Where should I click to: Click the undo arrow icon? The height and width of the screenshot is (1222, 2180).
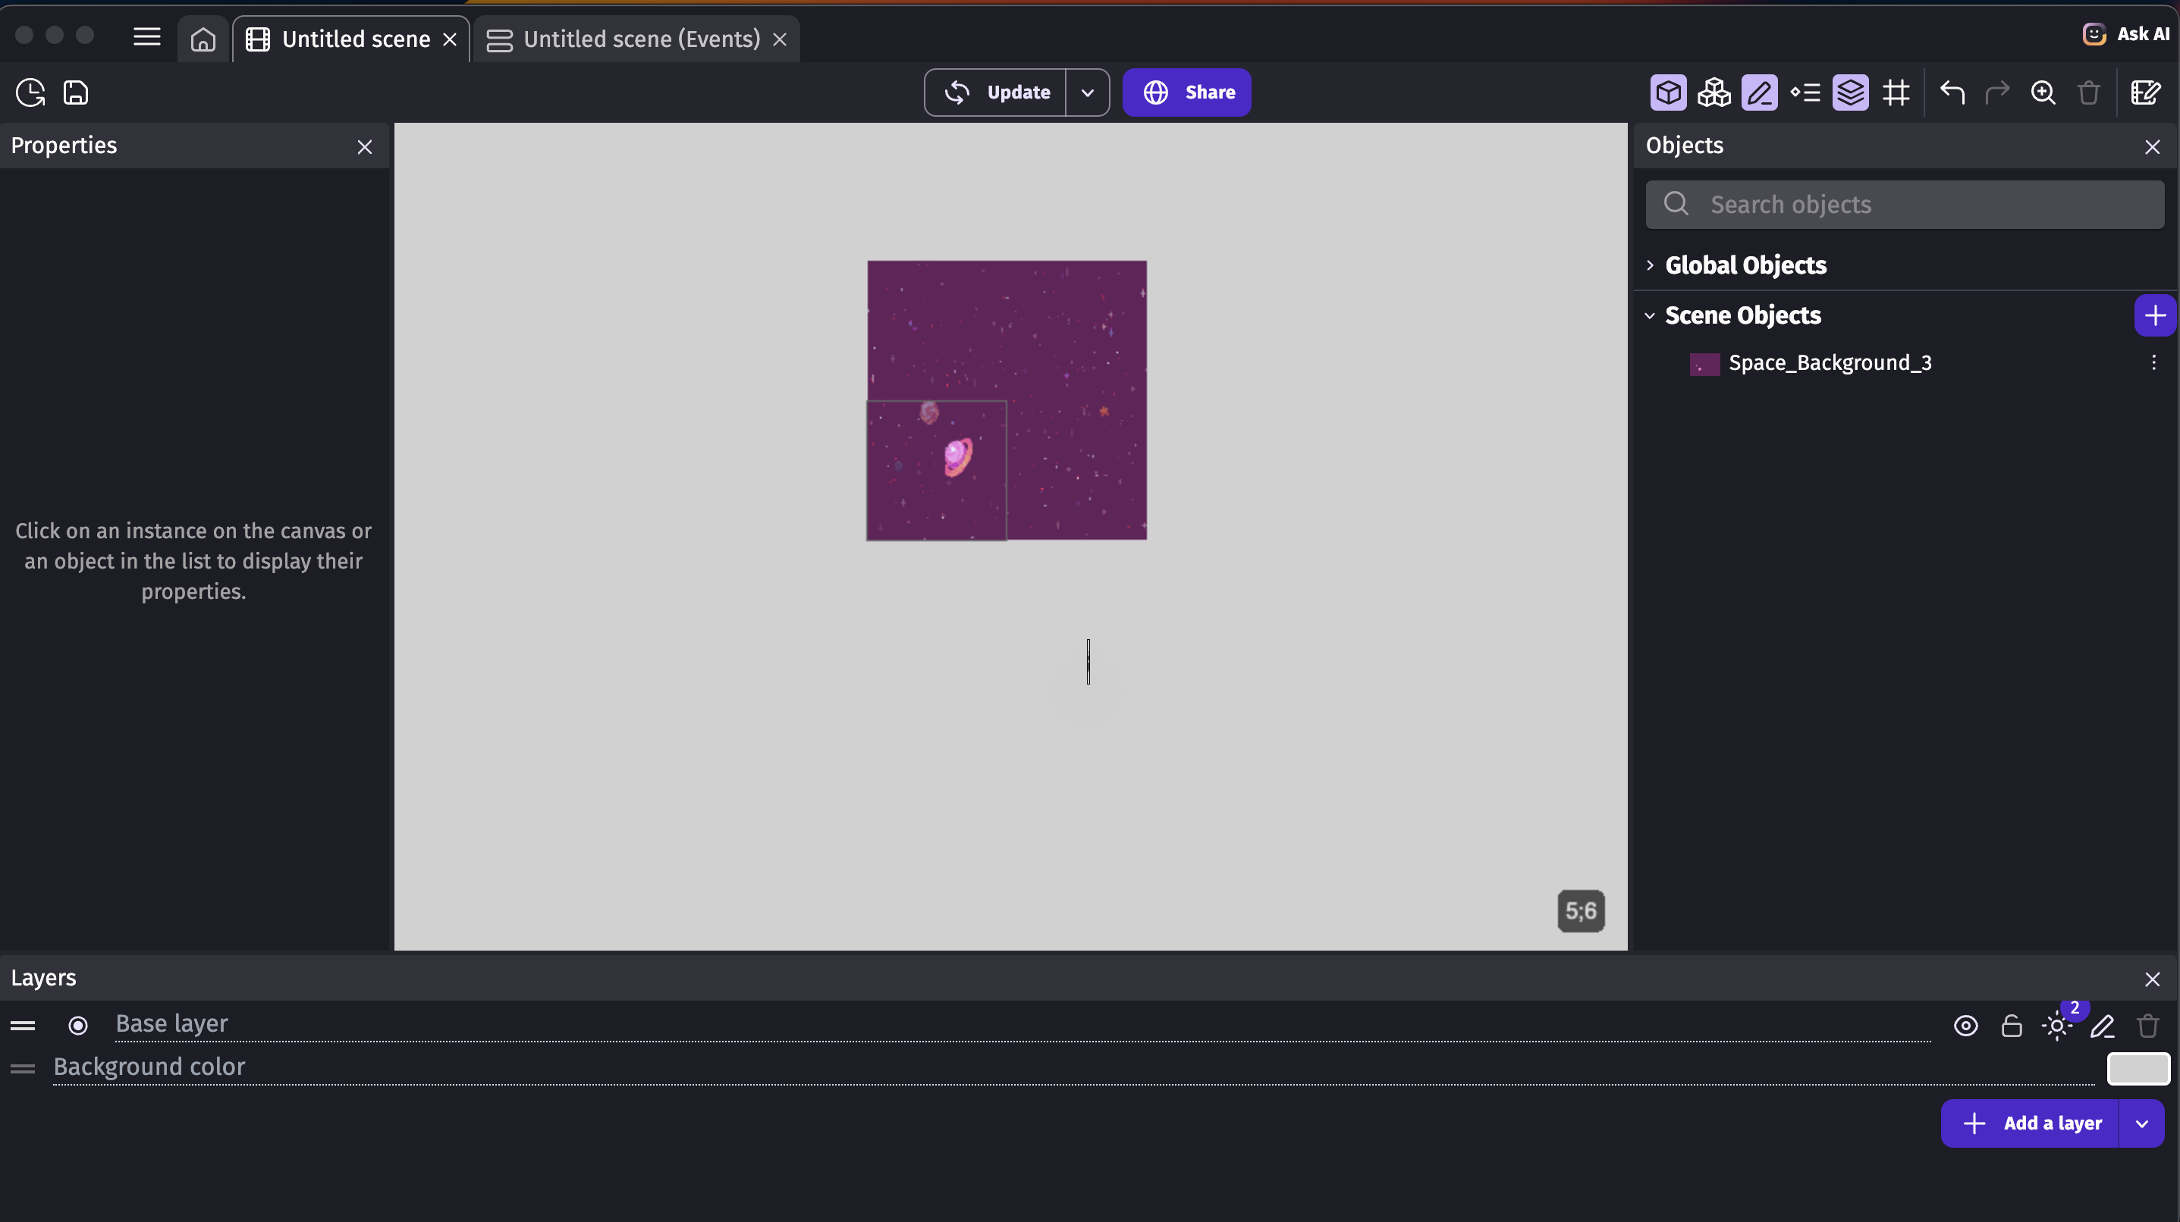(1952, 92)
